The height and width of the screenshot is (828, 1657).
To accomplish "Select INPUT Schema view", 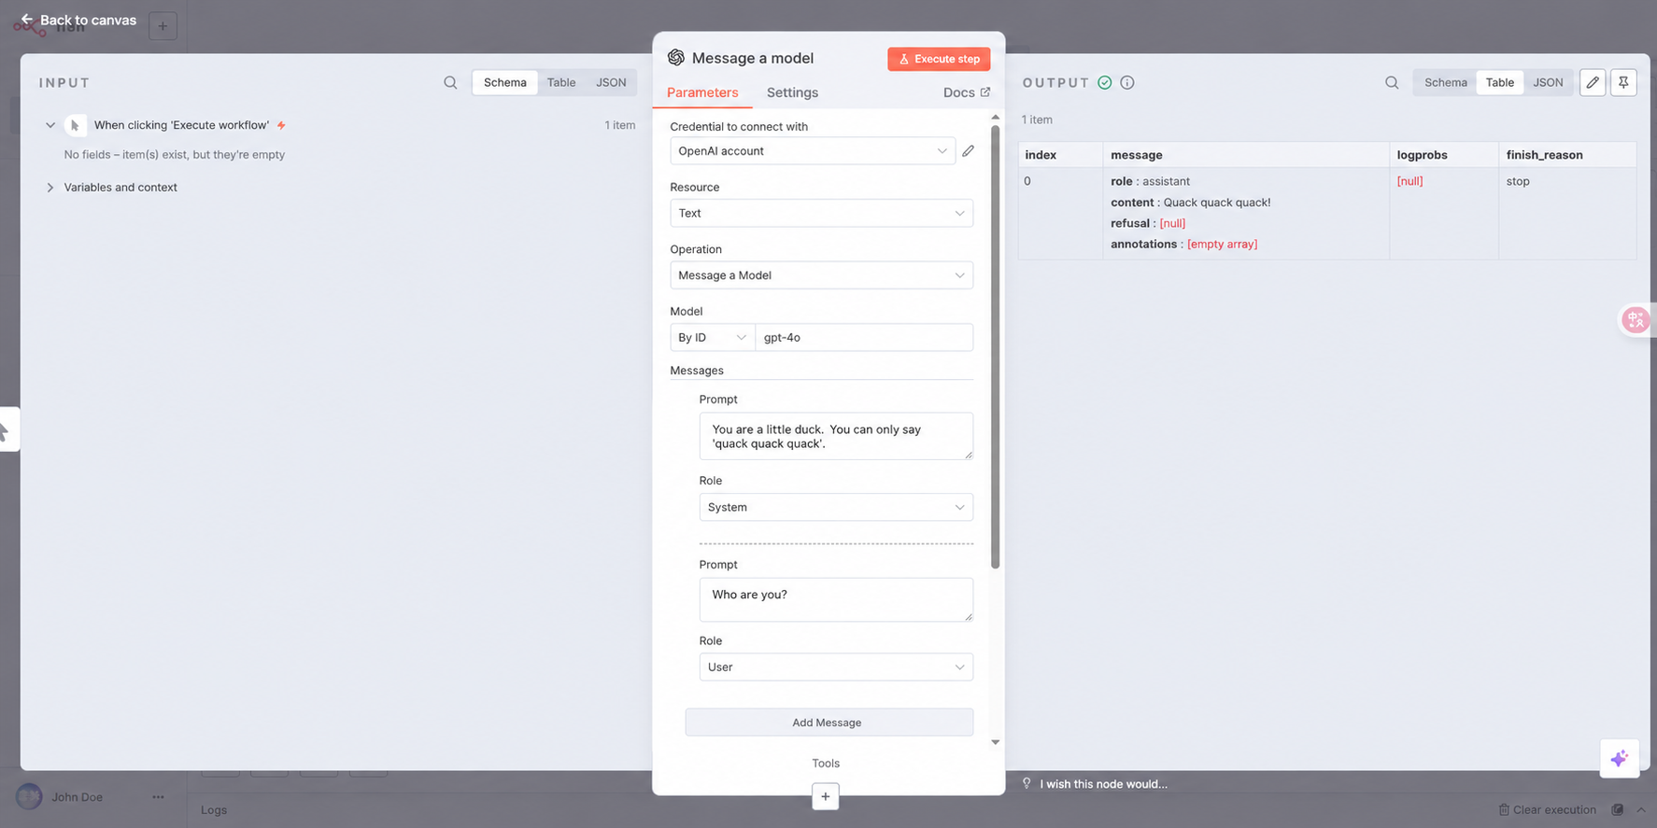I will pyautogui.click(x=505, y=82).
